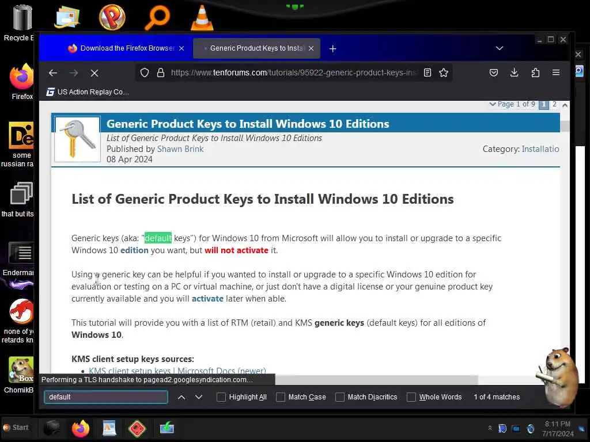
Task: Open the Enderman desktop icon
Action: click(19, 260)
